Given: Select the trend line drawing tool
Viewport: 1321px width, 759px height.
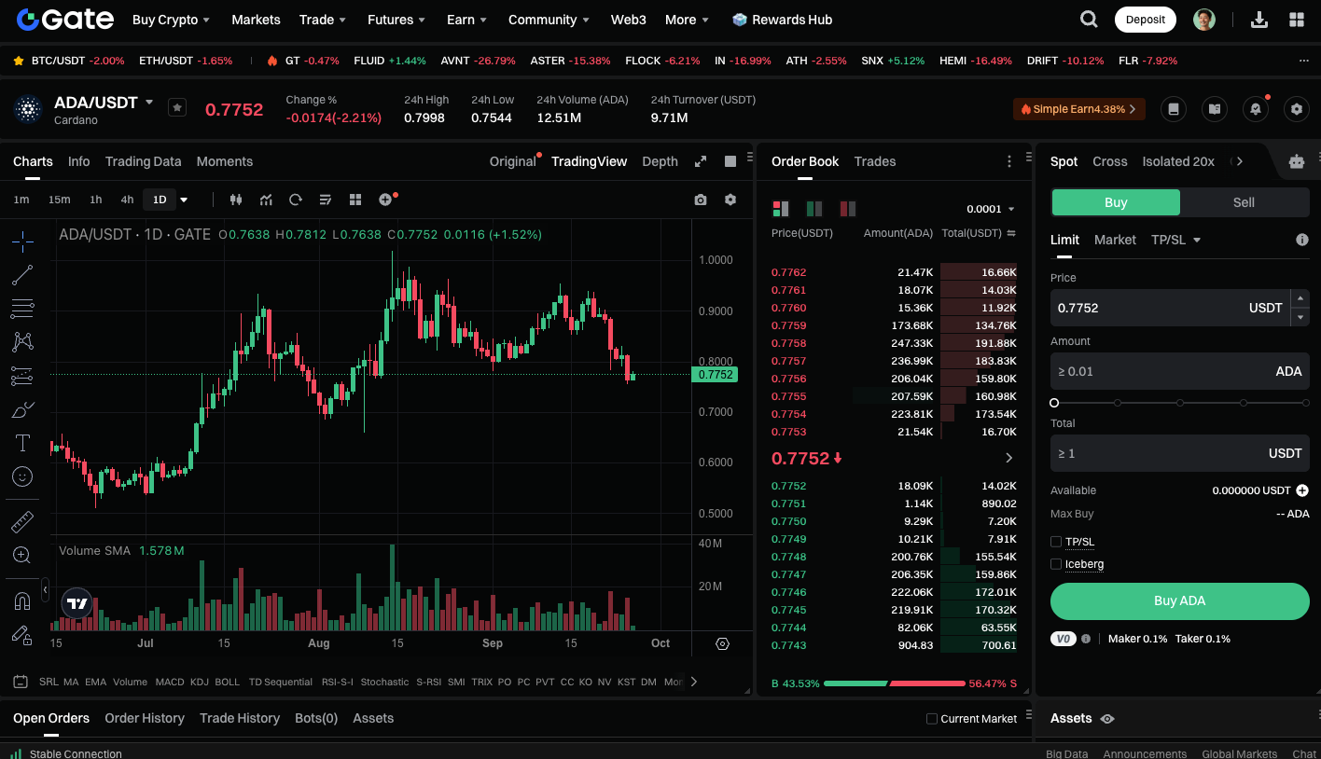Looking at the screenshot, I should click(22, 275).
